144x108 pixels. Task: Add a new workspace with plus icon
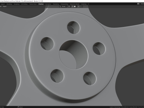tap(88, 4)
